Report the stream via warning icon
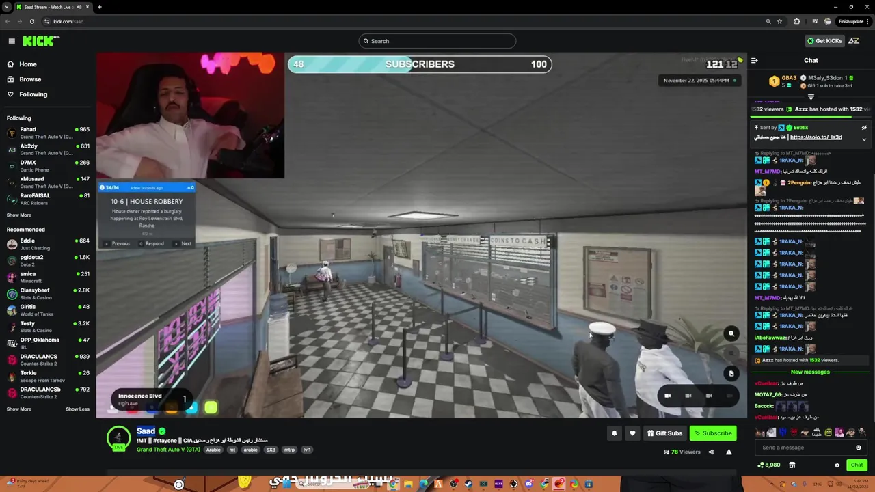Image resolution: width=875 pixels, height=492 pixels. [729, 452]
